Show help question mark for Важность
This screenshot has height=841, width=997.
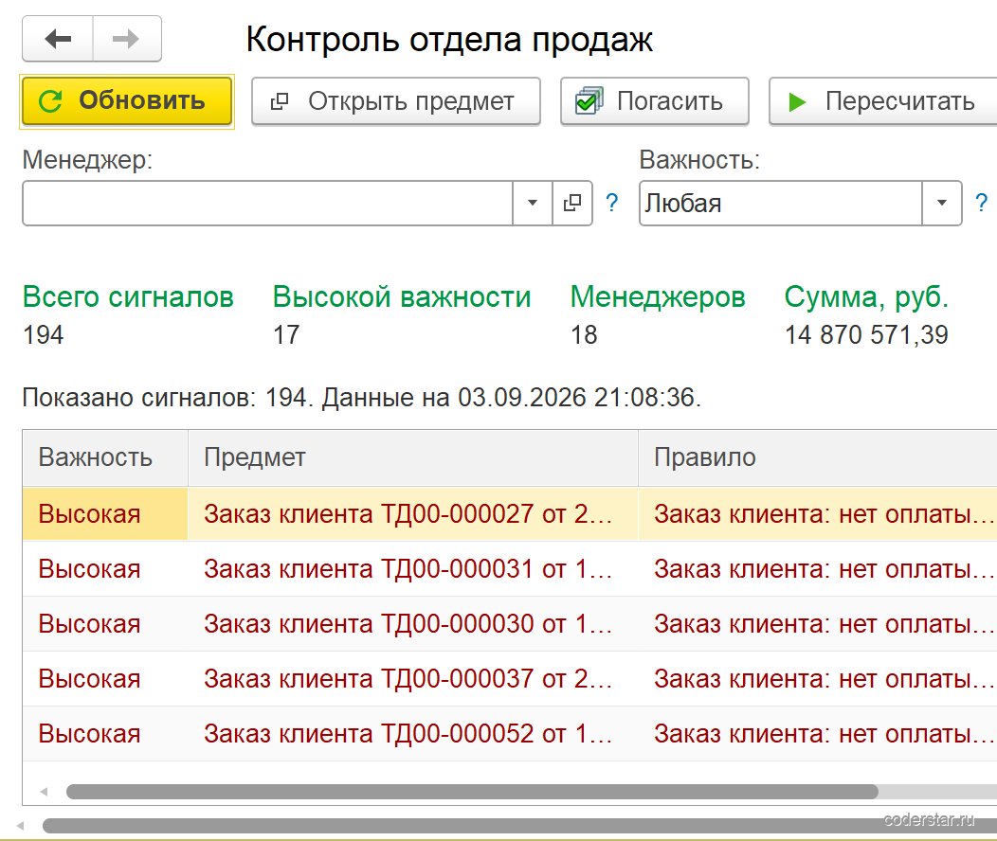(x=981, y=204)
